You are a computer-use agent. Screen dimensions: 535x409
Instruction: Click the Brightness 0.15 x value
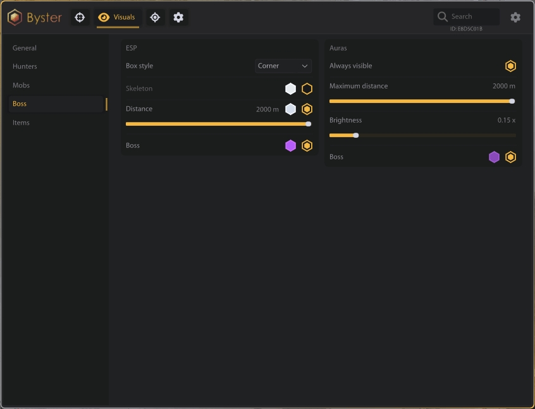[507, 120]
